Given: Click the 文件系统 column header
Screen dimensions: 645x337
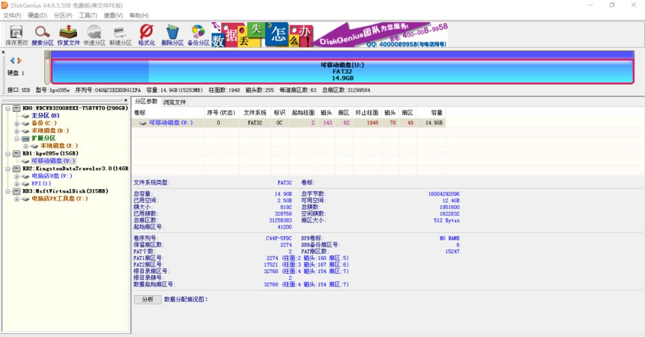Looking at the screenshot, I should tap(255, 113).
